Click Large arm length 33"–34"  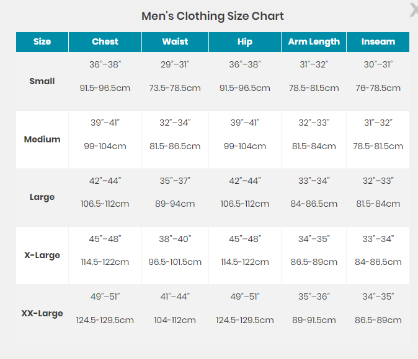coord(314,181)
